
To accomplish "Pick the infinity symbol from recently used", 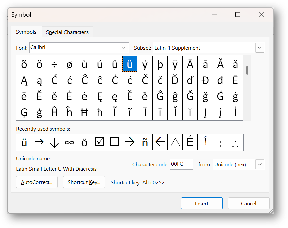I will [x=69, y=142].
